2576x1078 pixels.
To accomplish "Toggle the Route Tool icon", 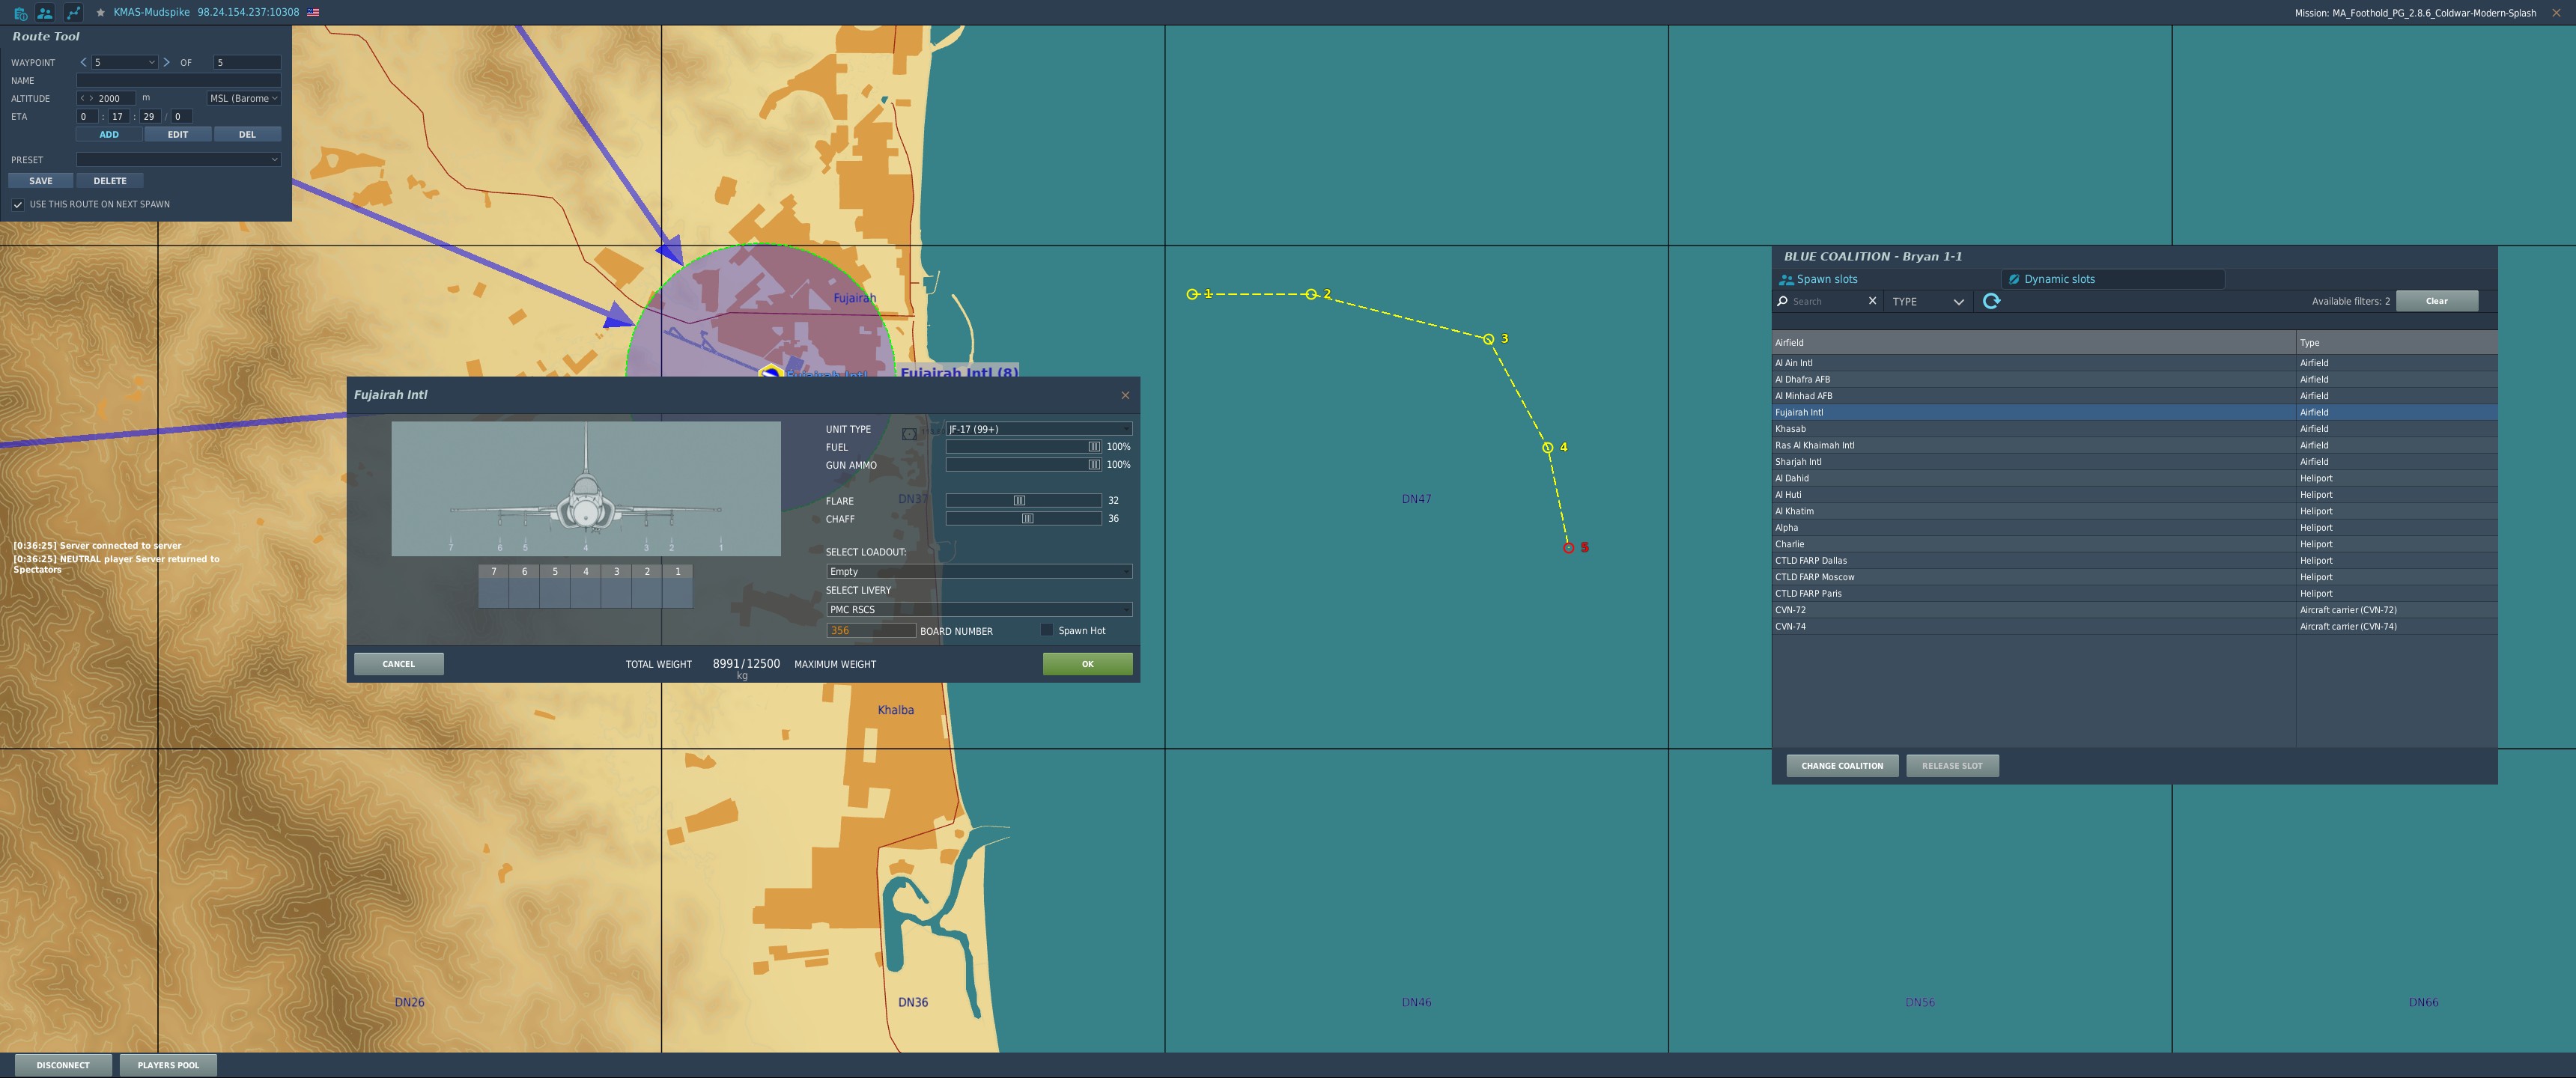I will click(73, 13).
